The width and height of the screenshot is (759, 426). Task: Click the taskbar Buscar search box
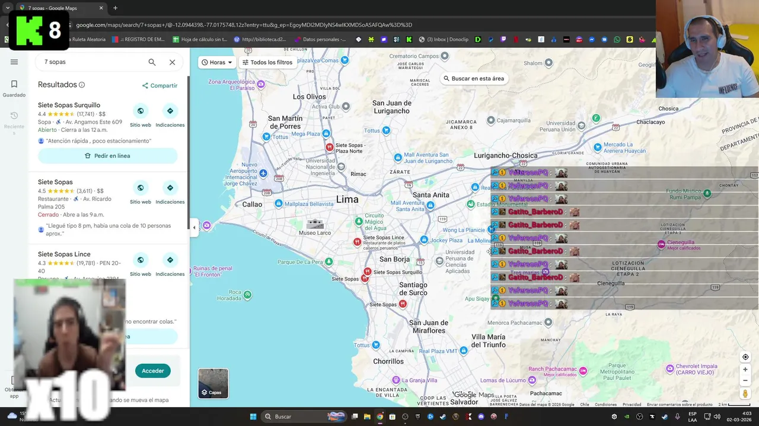(302, 417)
